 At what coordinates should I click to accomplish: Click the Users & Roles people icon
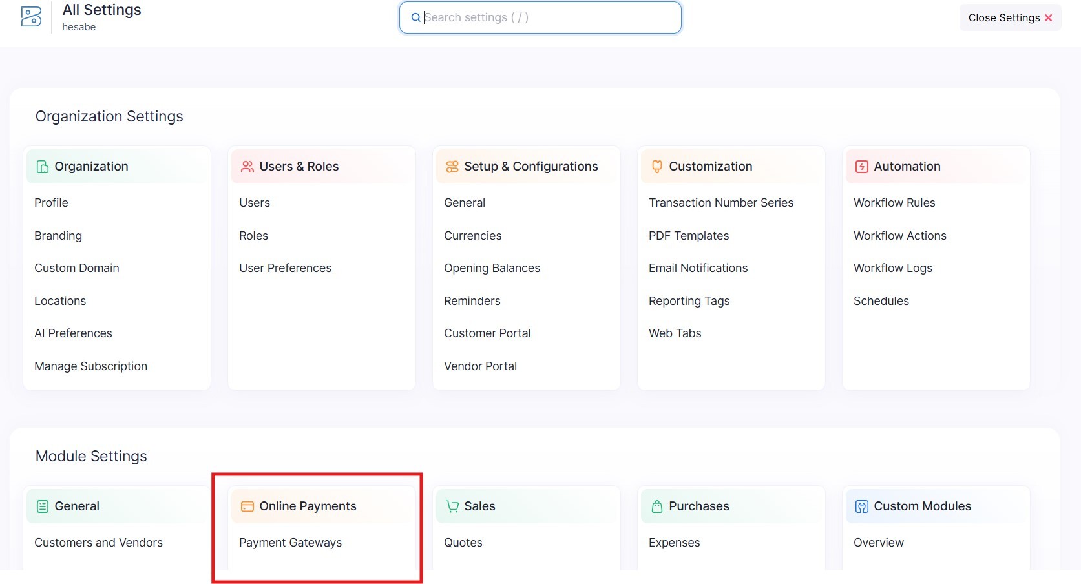coord(247,167)
